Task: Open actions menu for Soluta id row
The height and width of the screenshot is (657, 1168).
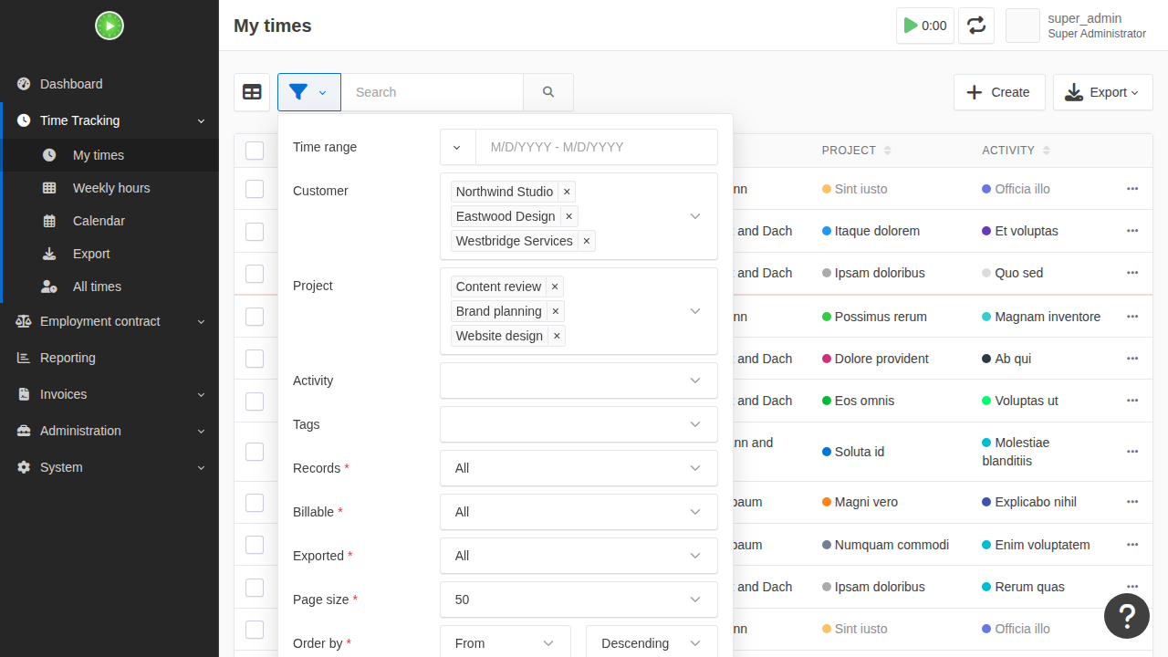Action: [x=1132, y=452]
